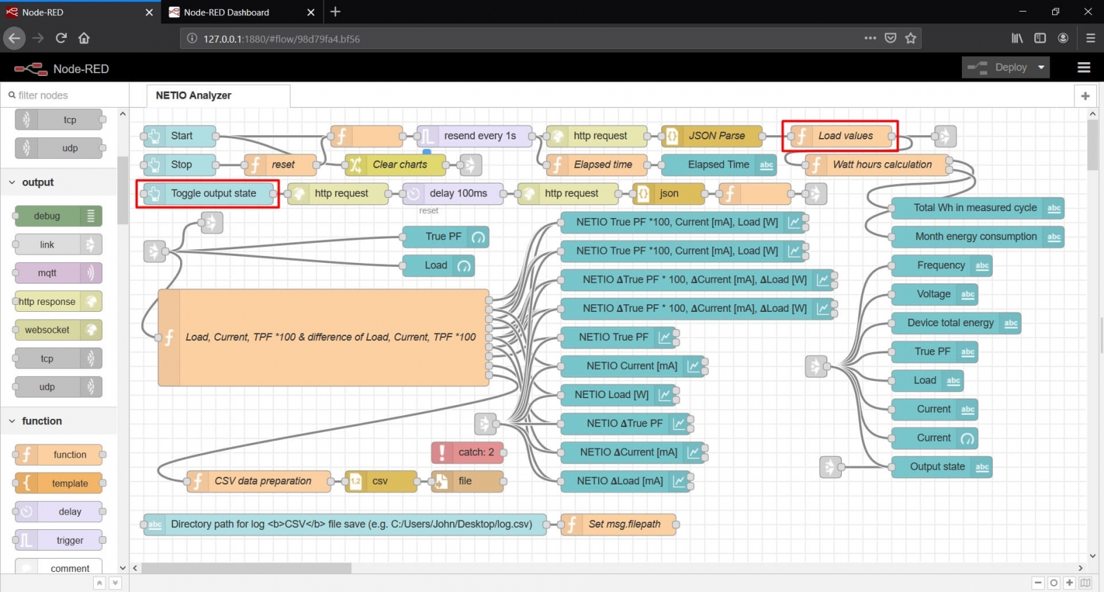This screenshot has width=1104, height=592.
Task: Select the Load values function node
Action: click(842, 136)
